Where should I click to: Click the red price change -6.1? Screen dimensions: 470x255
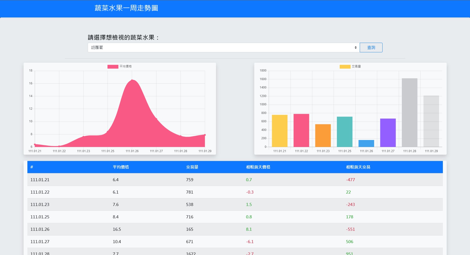coord(250,242)
